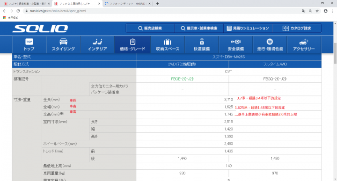Click the フルタイム4WD header cell
337x181 pixels.
[x=275, y=64]
